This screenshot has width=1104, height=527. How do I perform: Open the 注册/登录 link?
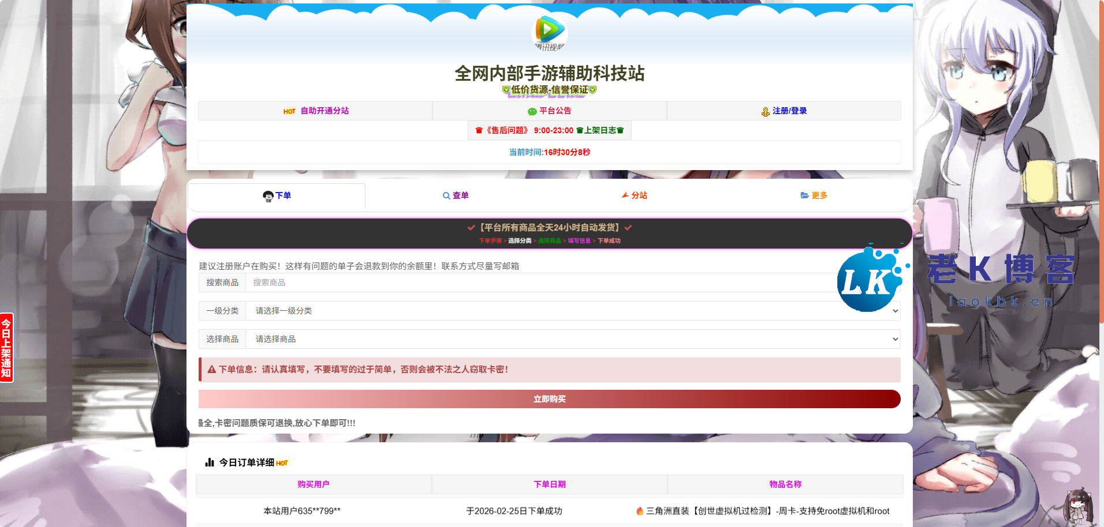click(x=790, y=111)
